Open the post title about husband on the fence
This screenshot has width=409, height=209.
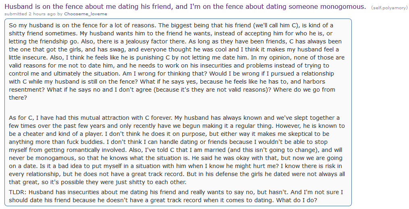185,6
